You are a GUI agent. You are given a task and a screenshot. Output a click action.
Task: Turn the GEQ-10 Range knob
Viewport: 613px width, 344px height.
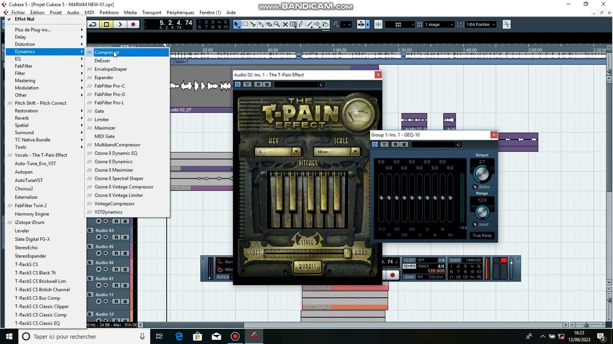click(x=482, y=212)
